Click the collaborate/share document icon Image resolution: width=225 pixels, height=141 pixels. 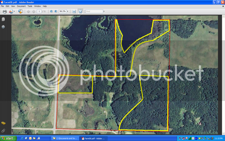[11, 12]
